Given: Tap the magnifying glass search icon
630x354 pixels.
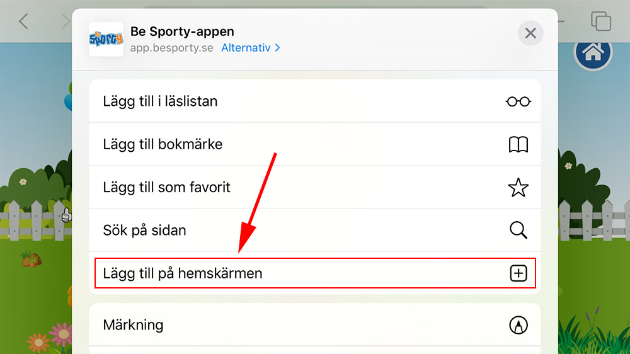Looking at the screenshot, I should click(x=518, y=231).
